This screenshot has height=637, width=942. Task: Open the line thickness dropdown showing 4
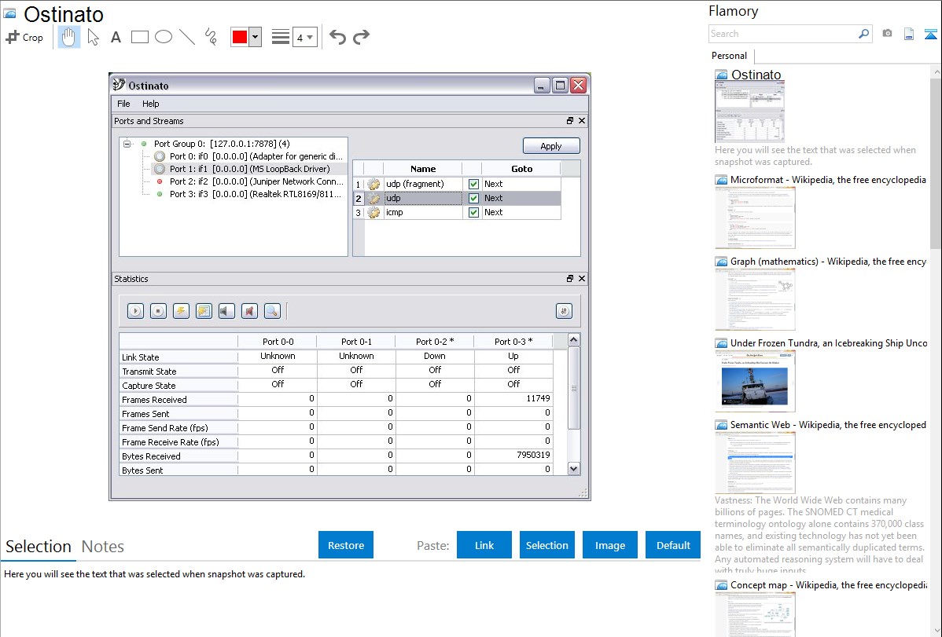tap(305, 37)
